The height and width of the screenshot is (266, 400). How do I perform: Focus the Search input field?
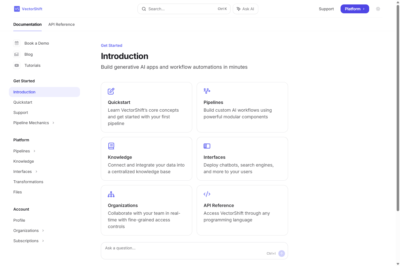[184, 9]
